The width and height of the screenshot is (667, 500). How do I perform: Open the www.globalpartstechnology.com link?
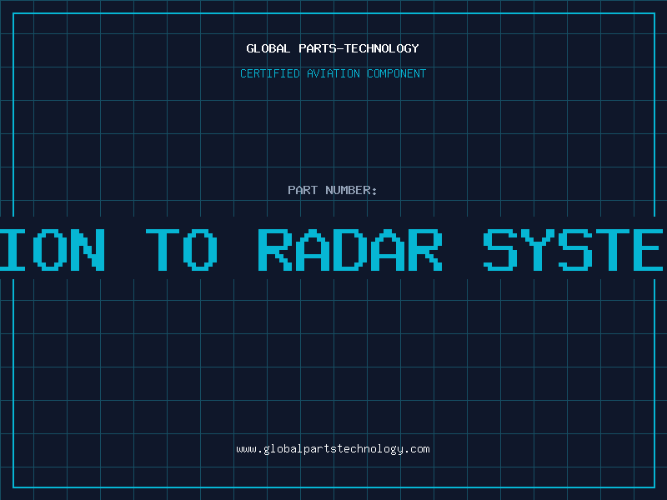click(x=333, y=449)
